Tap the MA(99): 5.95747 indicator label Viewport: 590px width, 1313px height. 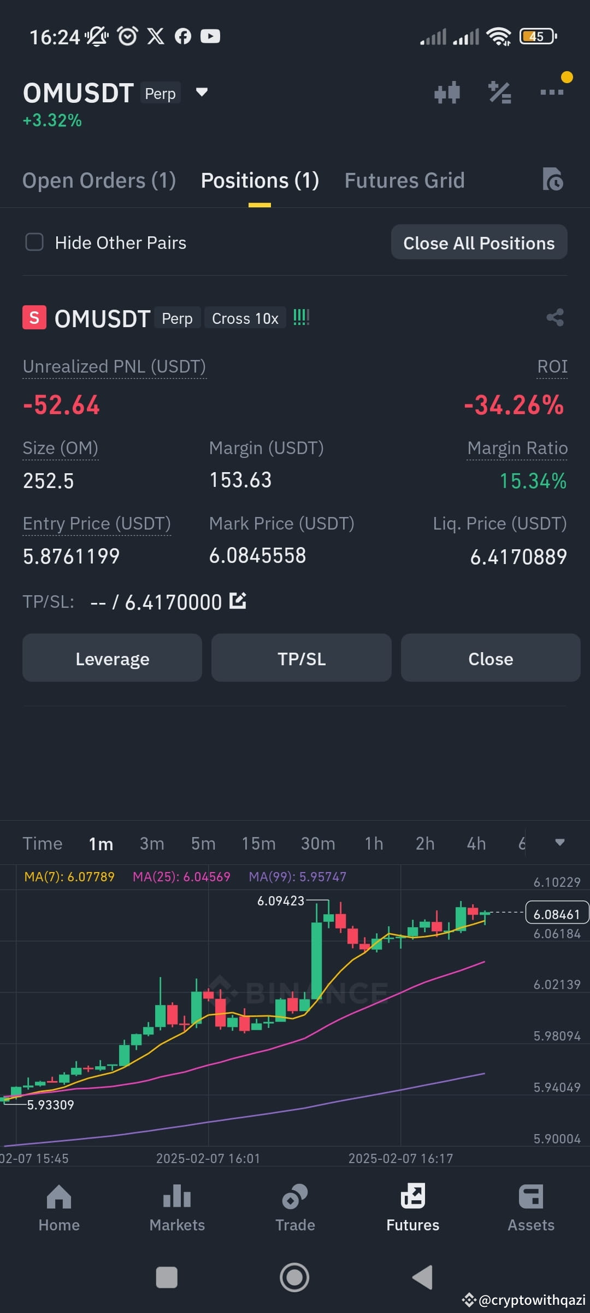[297, 876]
